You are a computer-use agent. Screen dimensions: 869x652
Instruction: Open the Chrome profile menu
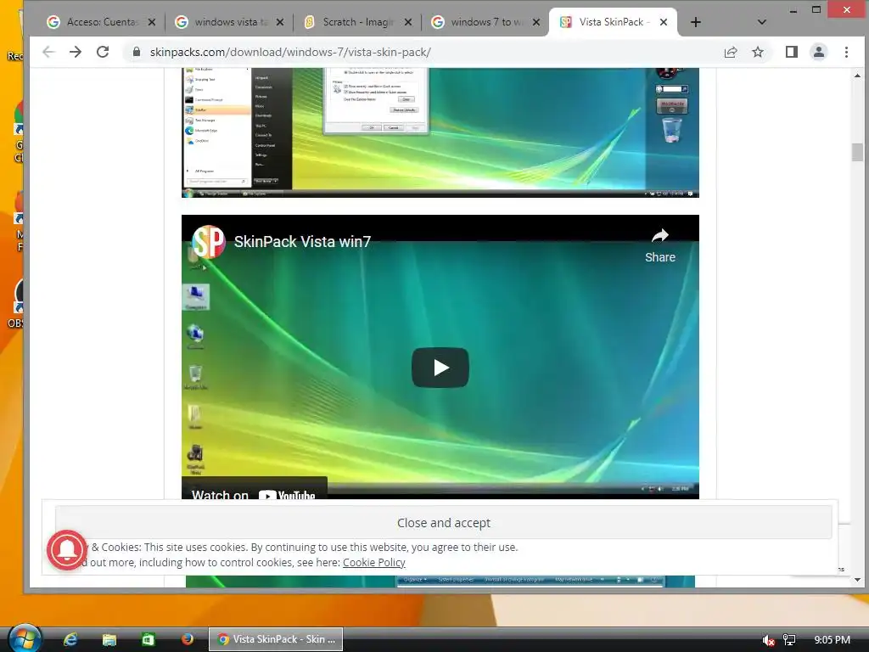(x=819, y=52)
